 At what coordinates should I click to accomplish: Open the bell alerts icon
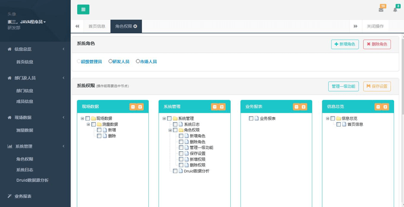click(396, 9)
